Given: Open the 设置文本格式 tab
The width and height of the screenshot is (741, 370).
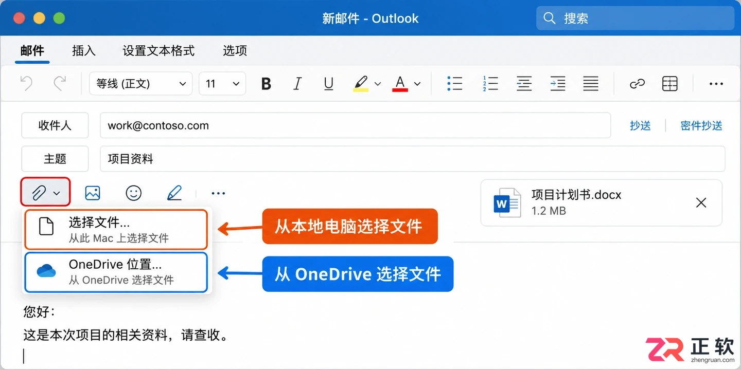Looking at the screenshot, I should [158, 50].
